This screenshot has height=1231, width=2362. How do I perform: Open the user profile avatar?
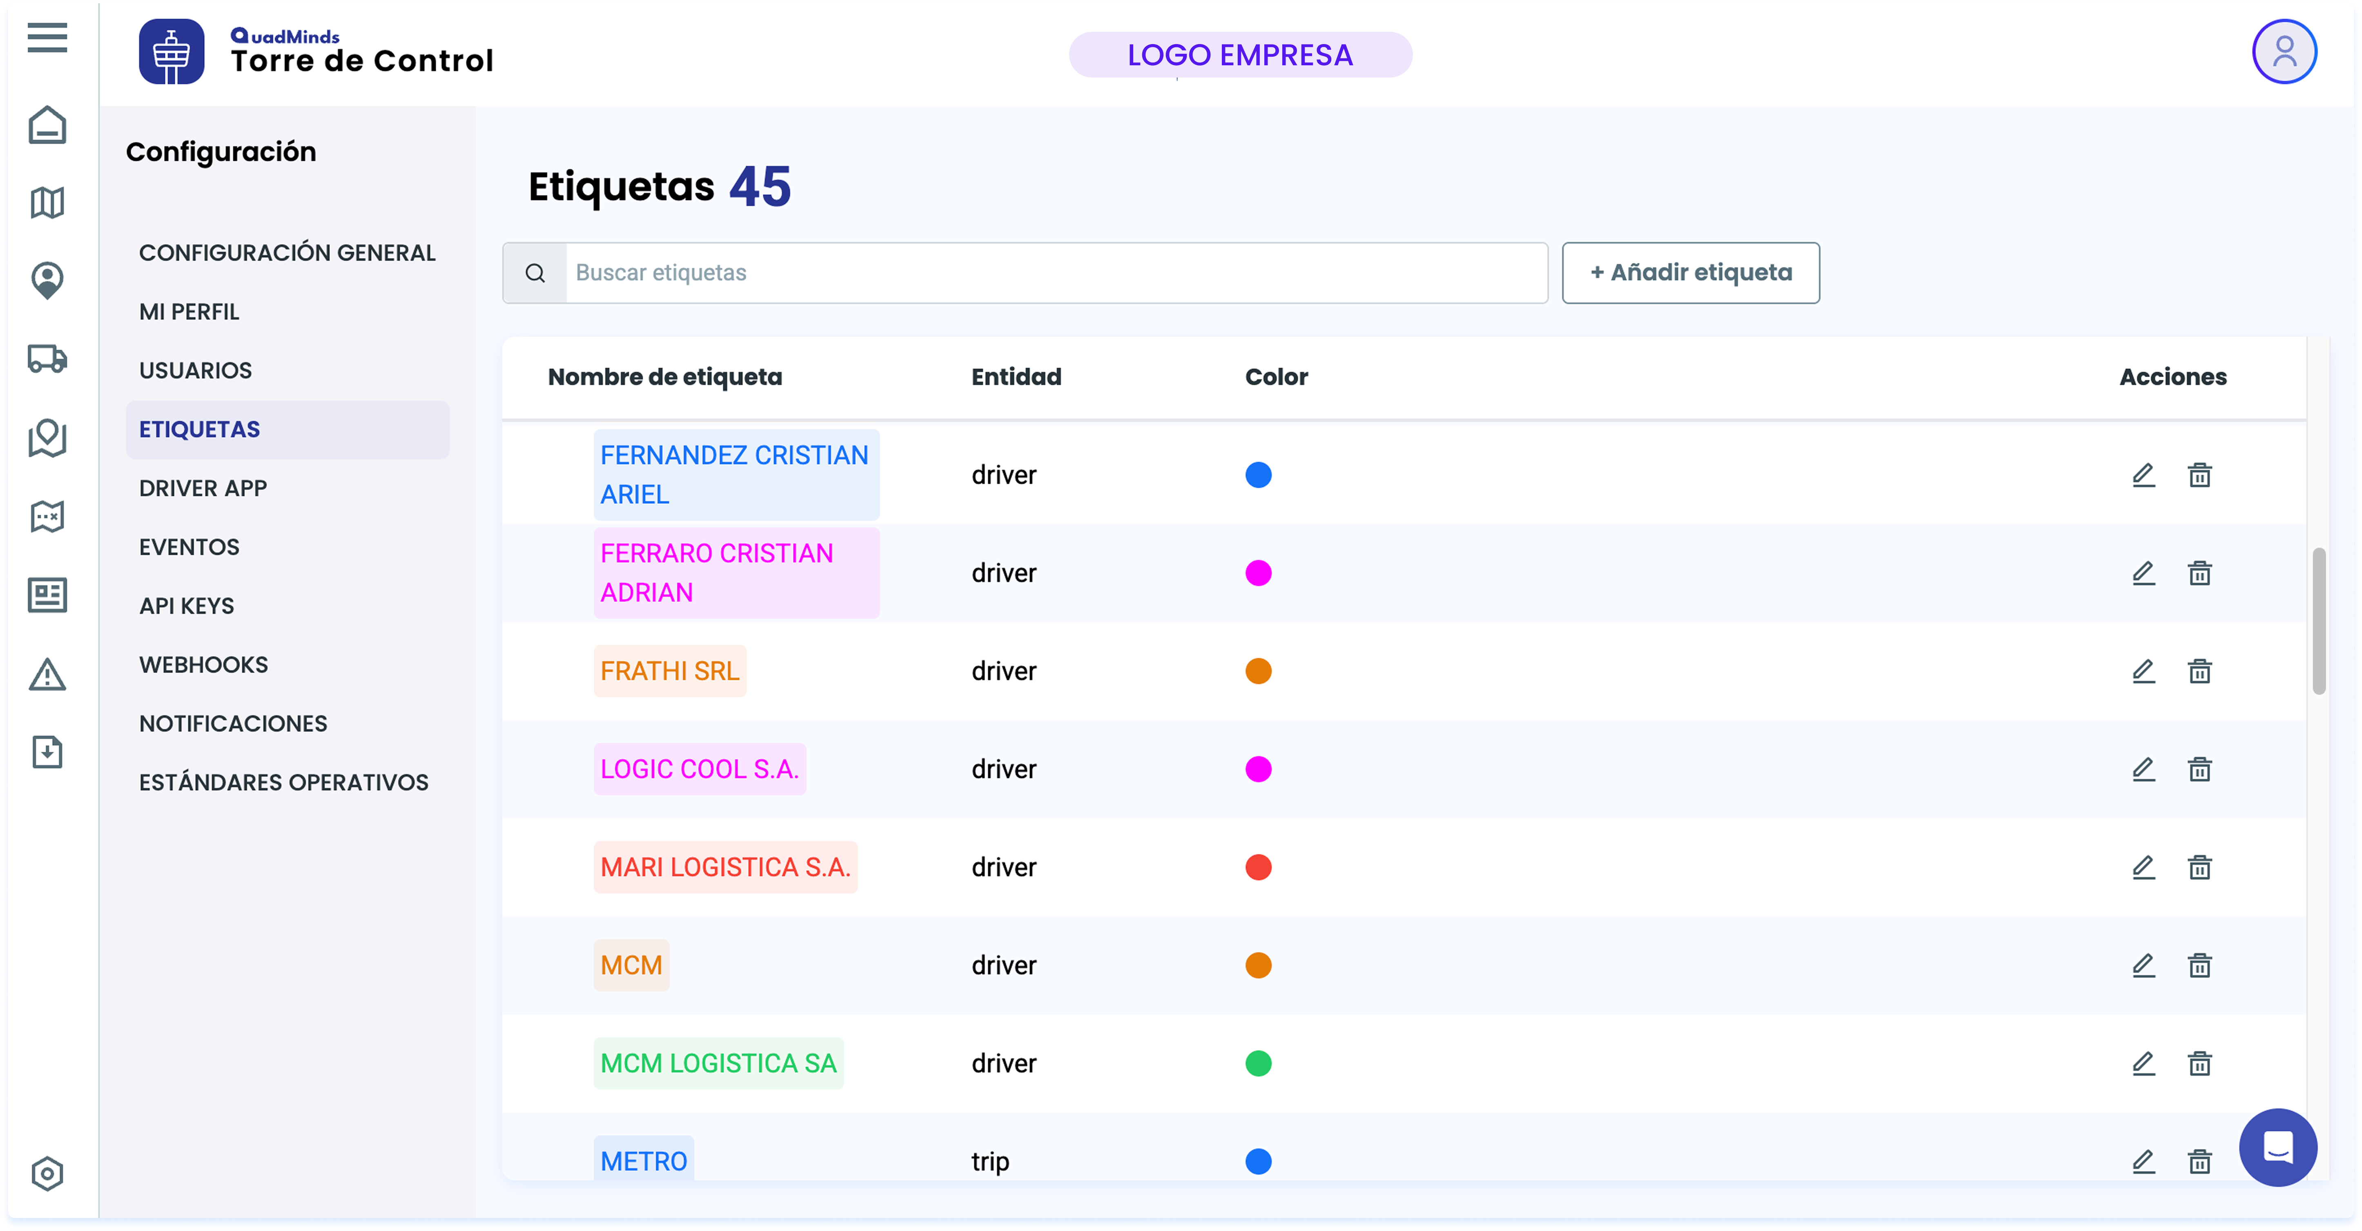point(2284,52)
